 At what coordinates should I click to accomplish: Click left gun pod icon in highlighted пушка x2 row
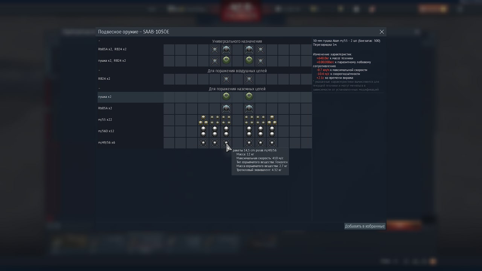click(x=226, y=96)
